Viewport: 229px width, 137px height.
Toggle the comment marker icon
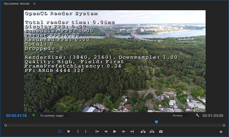pyautogui.click(x=60, y=132)
